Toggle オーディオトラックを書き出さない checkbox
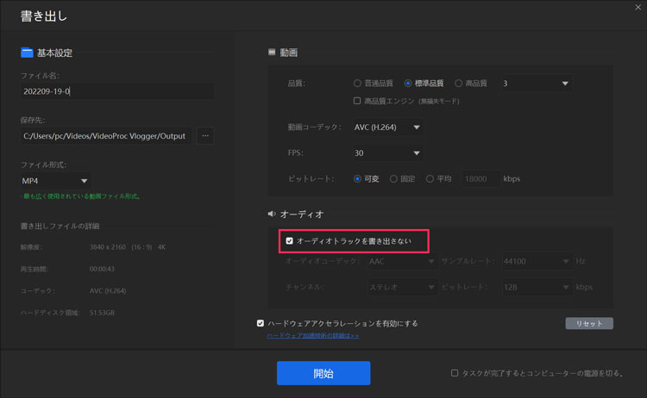647x398 pixels. (290, 241)
